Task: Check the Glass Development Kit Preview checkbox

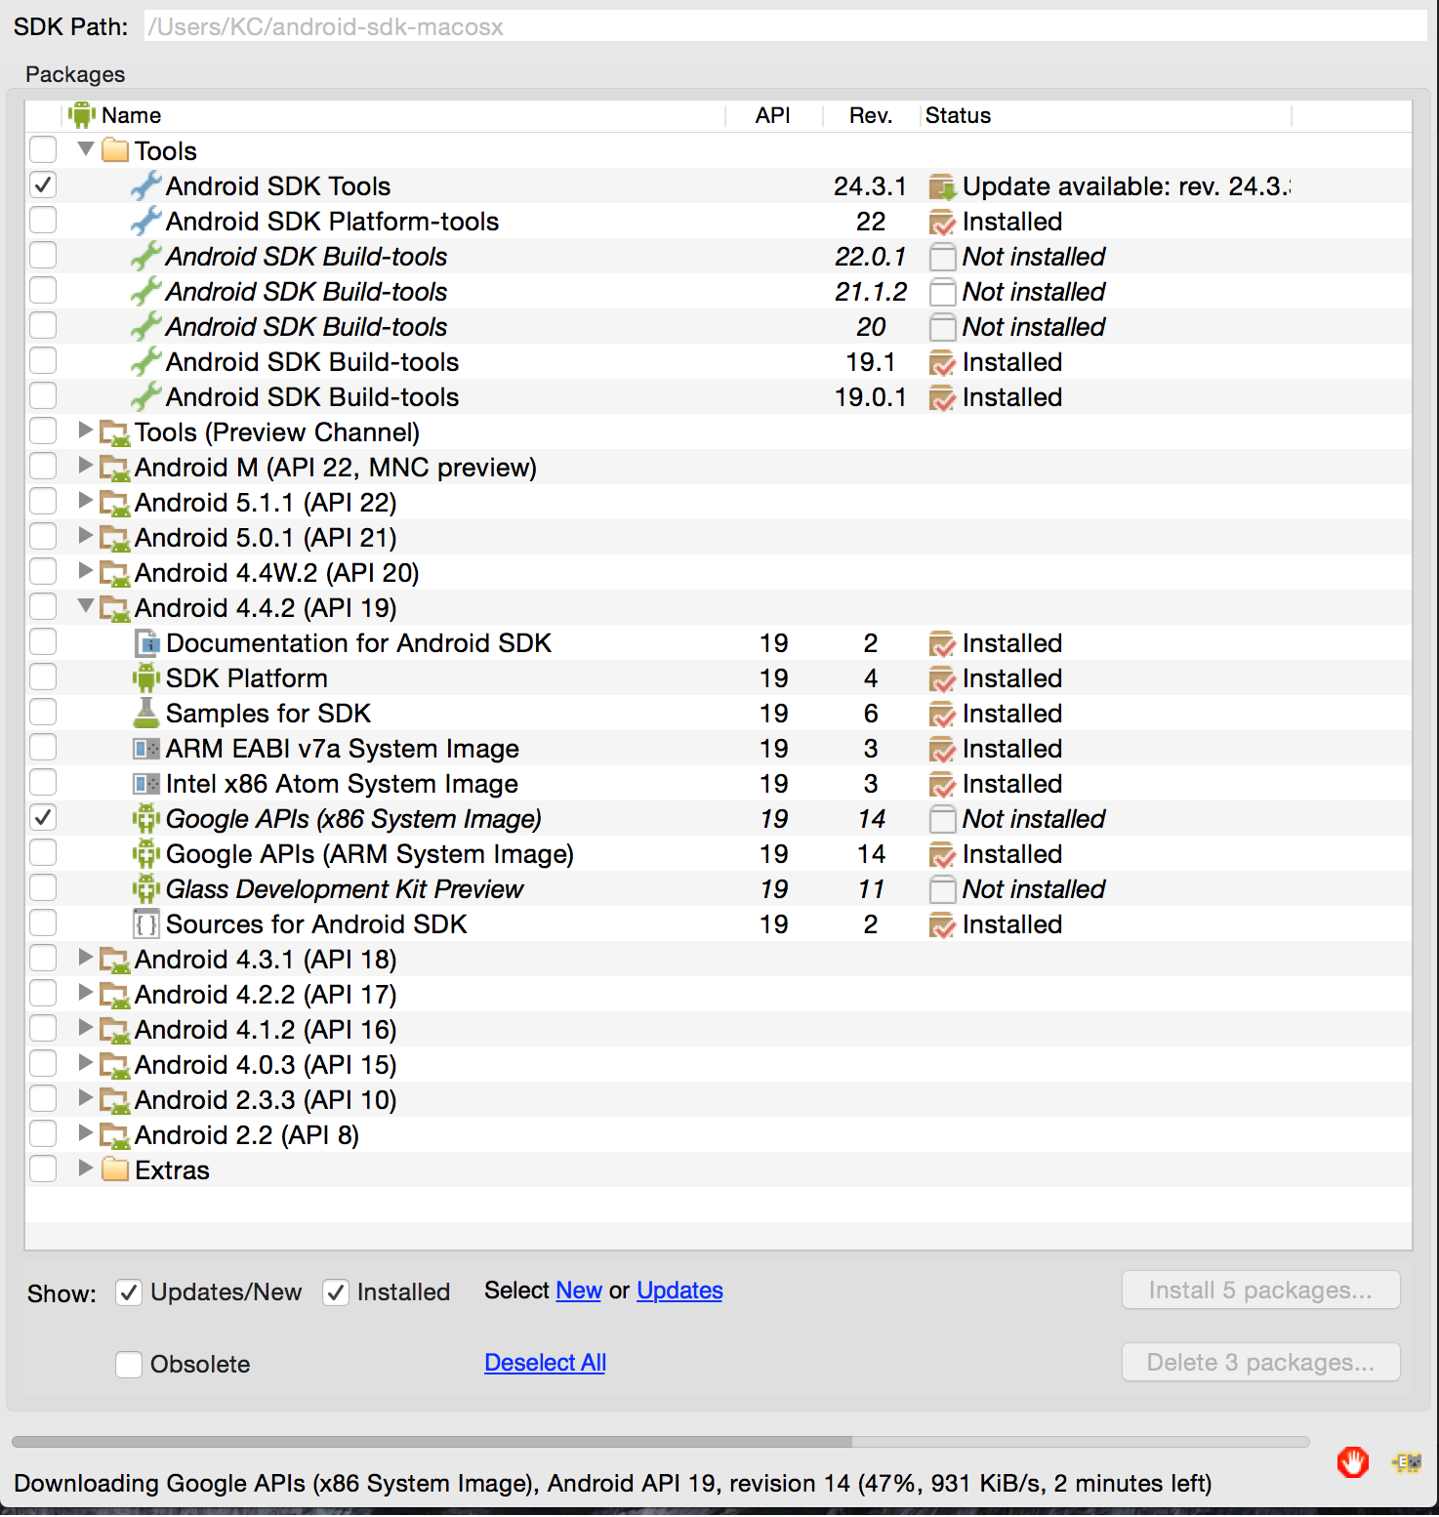Action: click(43, 887)
